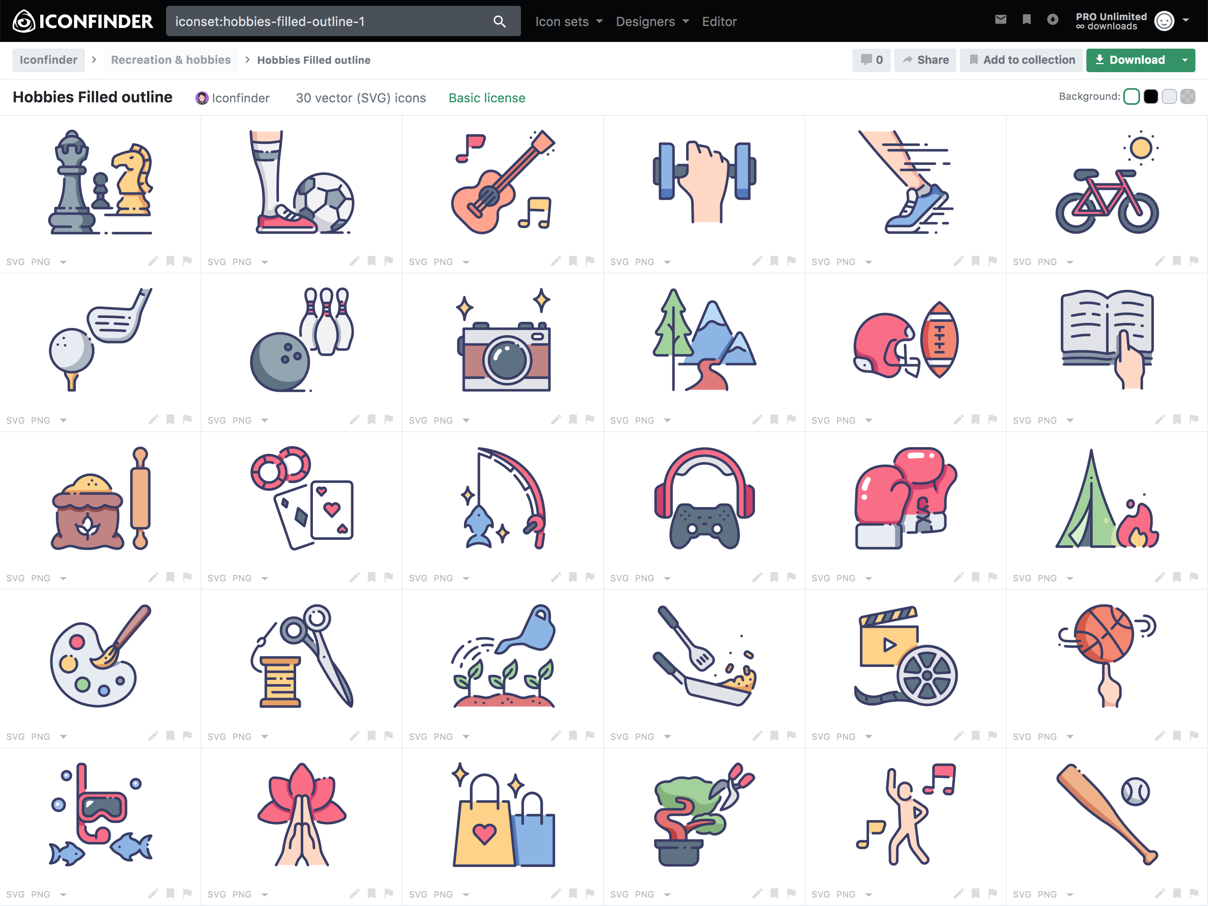
Task: Edit the paint palette icon with pencil
Action: [154, 736]
